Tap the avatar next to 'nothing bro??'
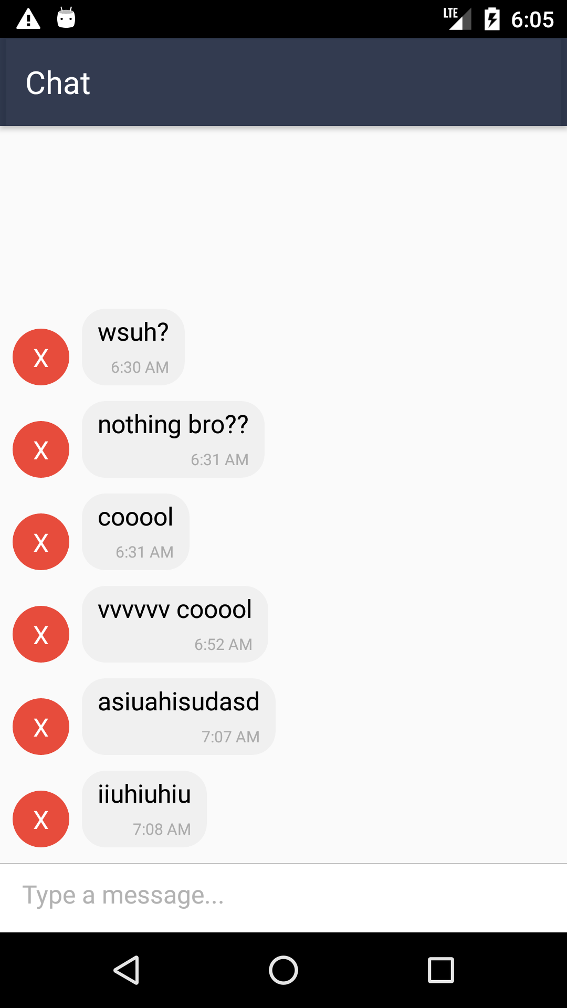 click(x=41, y=449)
